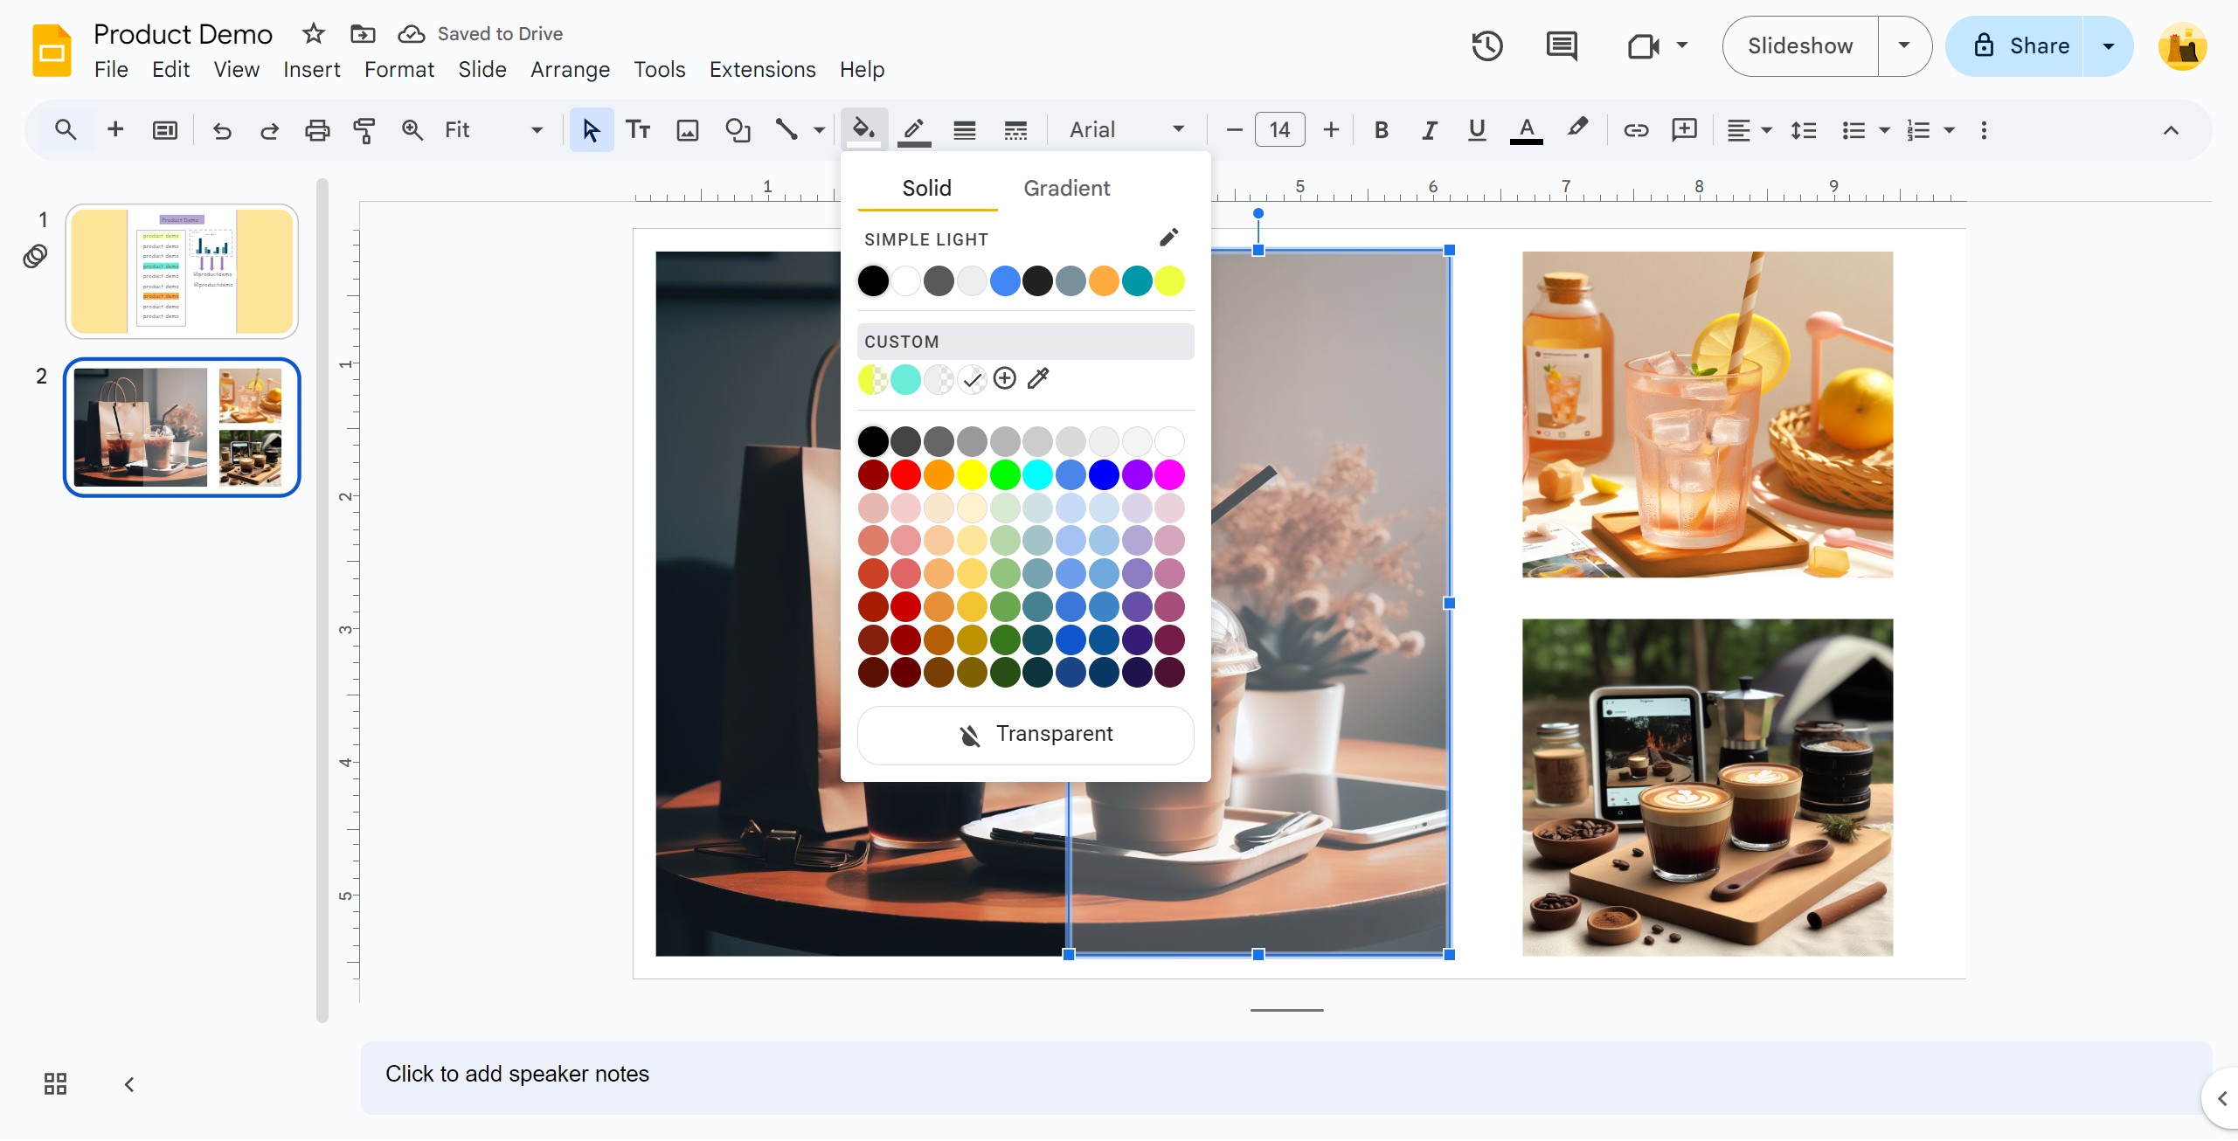Click the undo arrow icon
2238x1141 pixels.
(222, 130)
